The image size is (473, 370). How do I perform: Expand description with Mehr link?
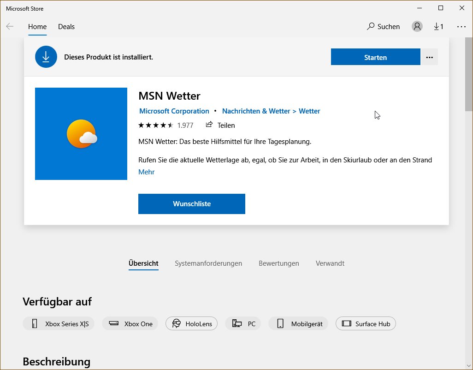pyautogui.click(x=146, y=172)
